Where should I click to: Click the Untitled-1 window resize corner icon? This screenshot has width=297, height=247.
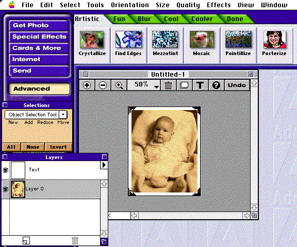pyautogui.click(x=254, y=216)
